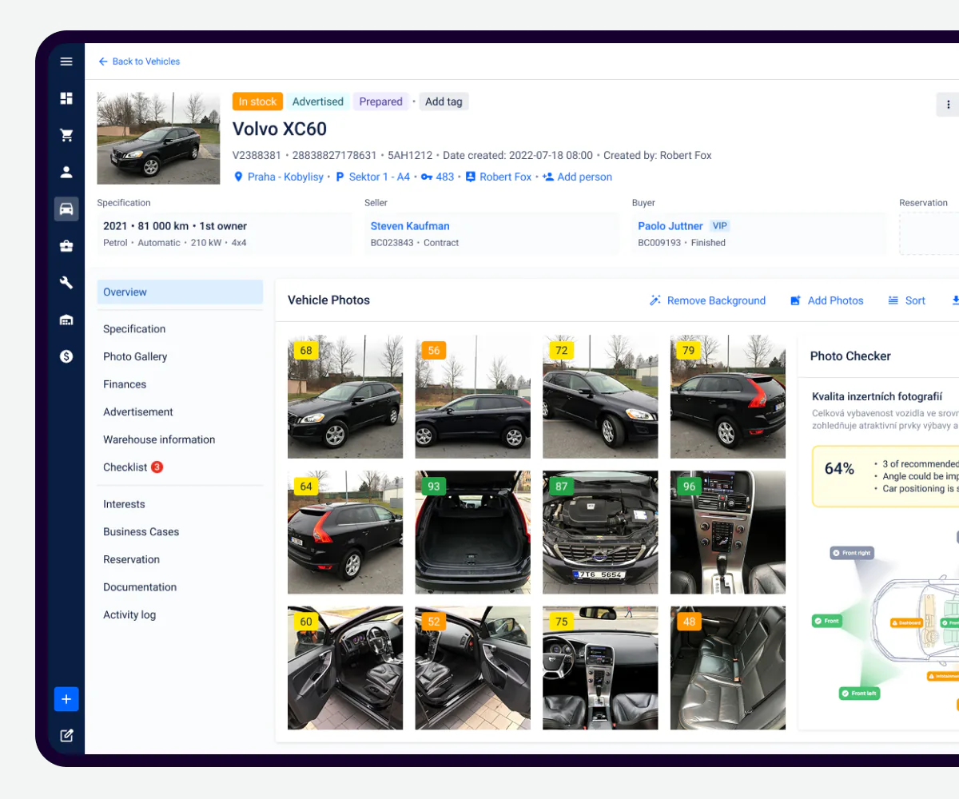Open the open-trunk photo scored 93
Viewport: 959px width, 799px height.
[x=472, y=532]
